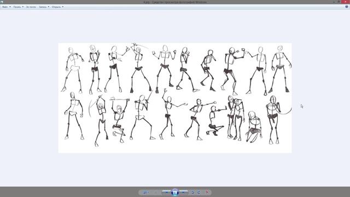Click the Photo Viewer app icon in title bar

pos(2,2)
